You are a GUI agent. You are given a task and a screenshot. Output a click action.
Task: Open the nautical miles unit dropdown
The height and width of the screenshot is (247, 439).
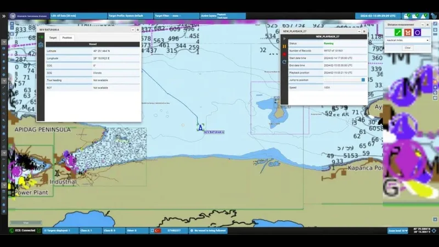[407, 40]
